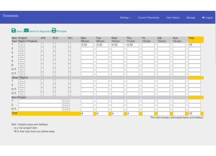Open project selector for team item 2

22,49
